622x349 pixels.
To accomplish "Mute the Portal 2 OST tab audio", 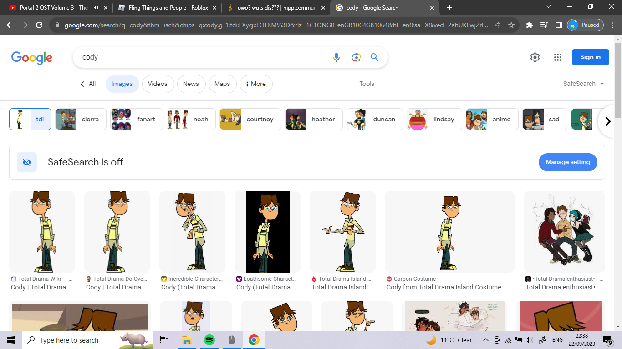I will pyautogui.click(x=96, y=8).
